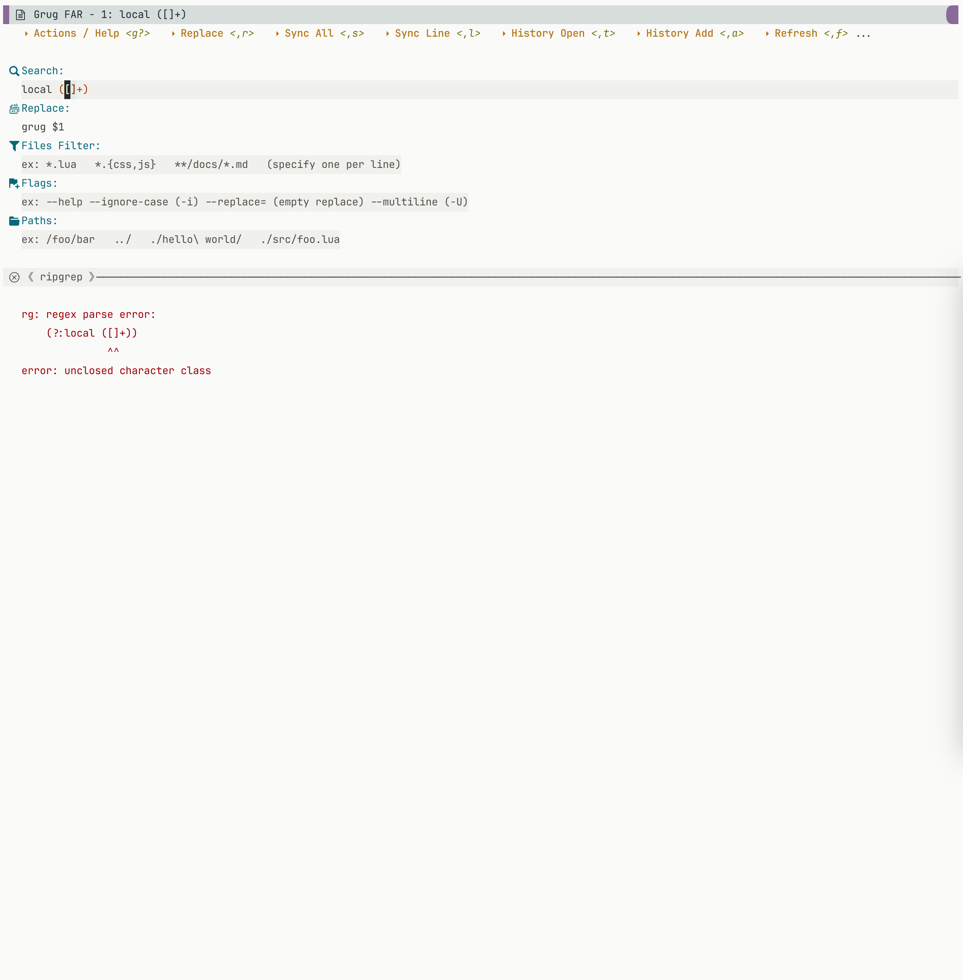Click the funnel icon next to Files Filter
The width and height of the screenshot is (963, 980).
[x=14, y=146]
